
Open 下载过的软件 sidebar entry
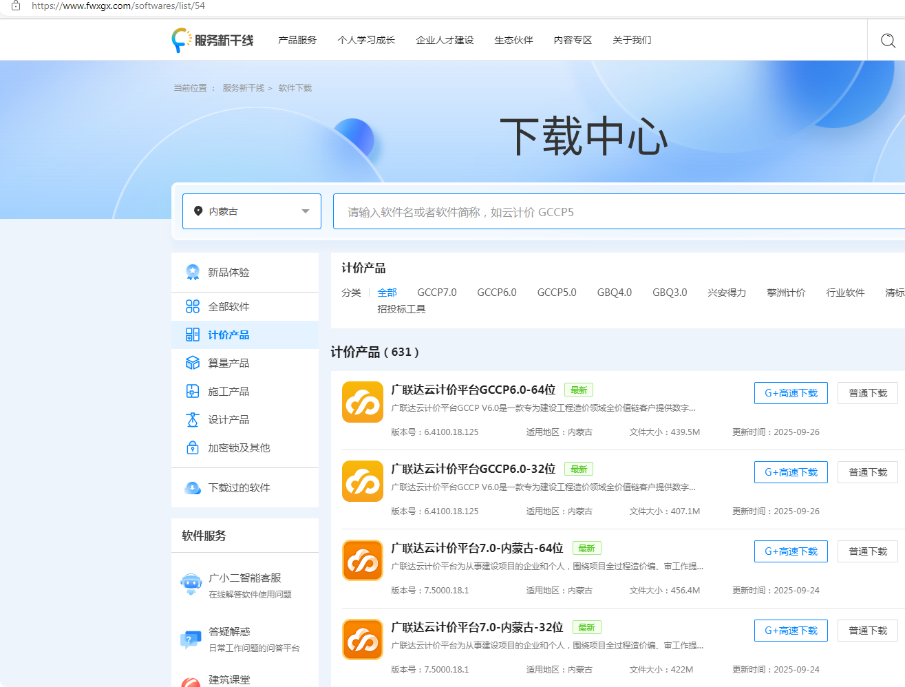click(245, 488)
